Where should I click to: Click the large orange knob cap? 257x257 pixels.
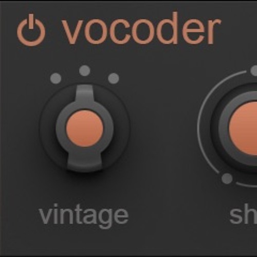[x=243, y=128]
